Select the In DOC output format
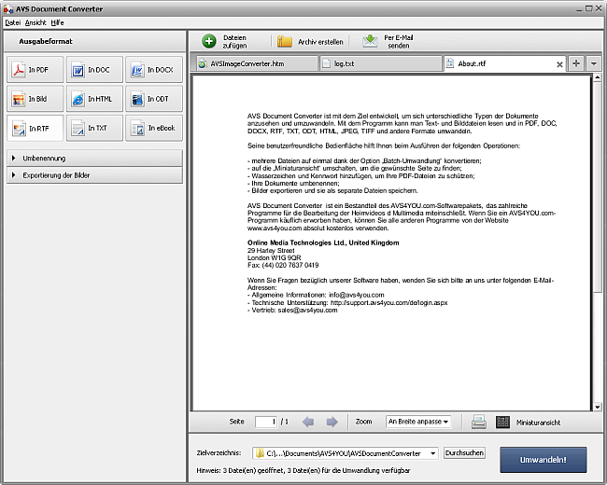 click(x=94, y=70)
